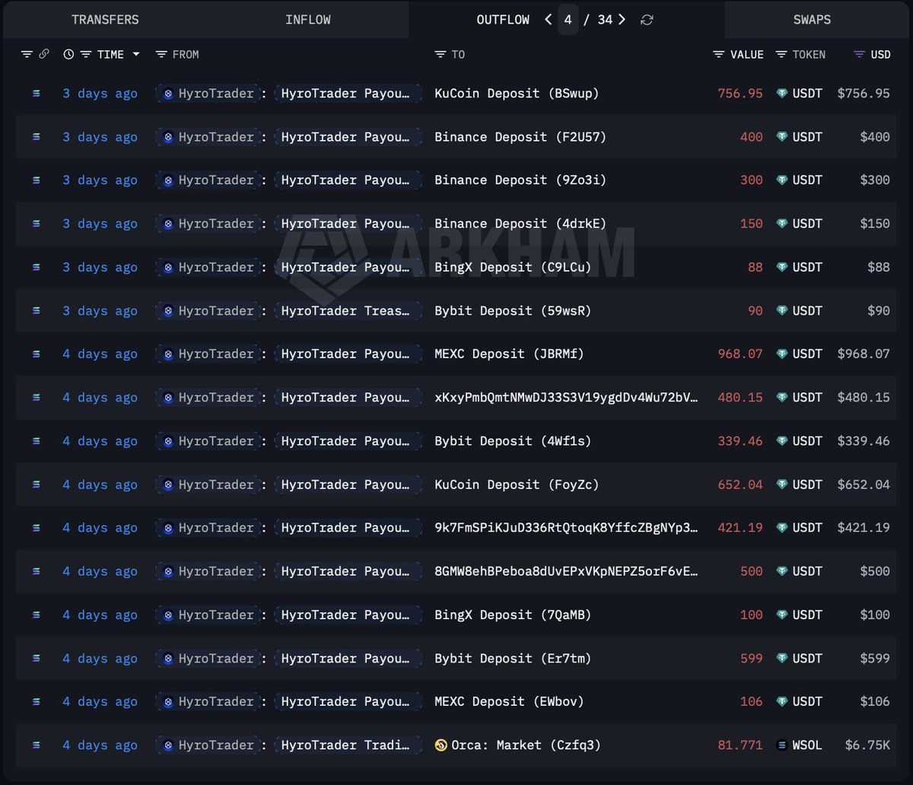The image size is (913, 785).
Task: Click the WSOL token icon in last row
Action: pos(782,745)
